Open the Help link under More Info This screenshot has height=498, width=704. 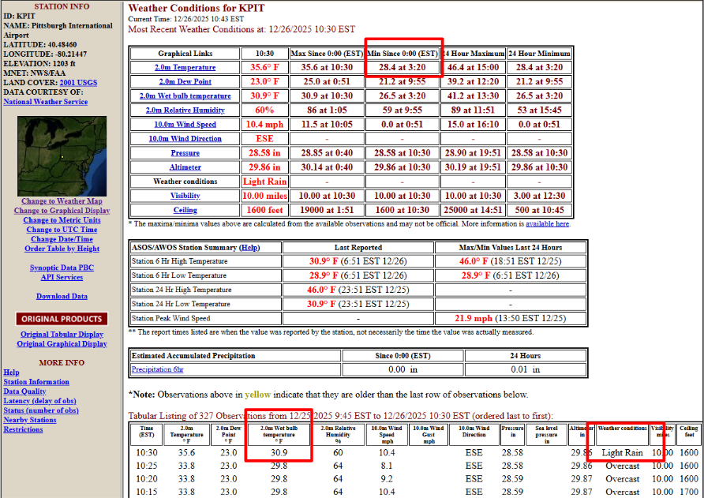point(11,373)
